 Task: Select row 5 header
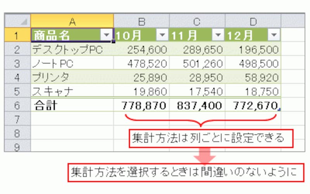[17, 91]
